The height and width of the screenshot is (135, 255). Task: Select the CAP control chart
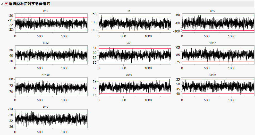135,55
